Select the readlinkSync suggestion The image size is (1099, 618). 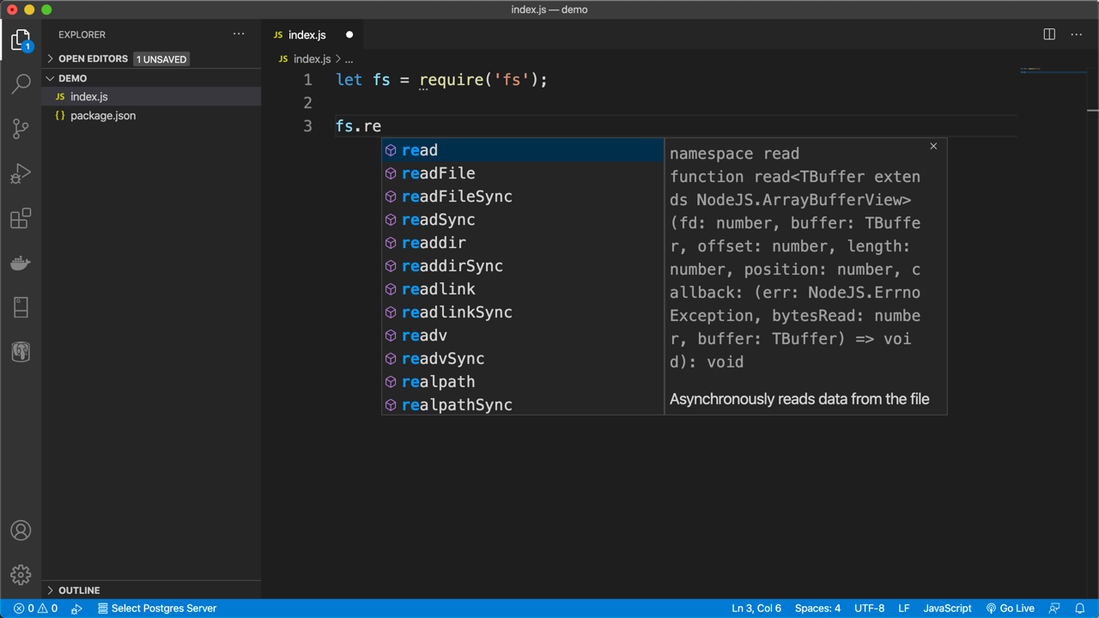pos(523,312)
